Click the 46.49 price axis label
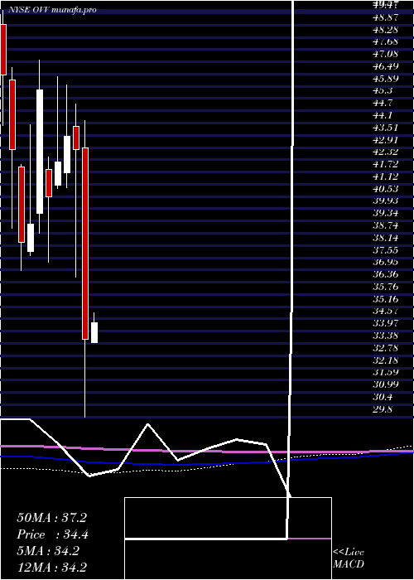This screenshot has height=580, width=414. coord(386,66)
